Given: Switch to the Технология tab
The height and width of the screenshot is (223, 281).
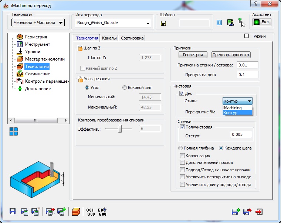Looking at the screenshot, I should [87, 38].
